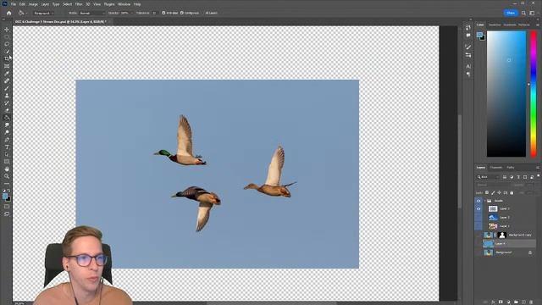This screenshot has height=305, width=542.
Task: Open the Plugins menu
Action: [109, 4]
